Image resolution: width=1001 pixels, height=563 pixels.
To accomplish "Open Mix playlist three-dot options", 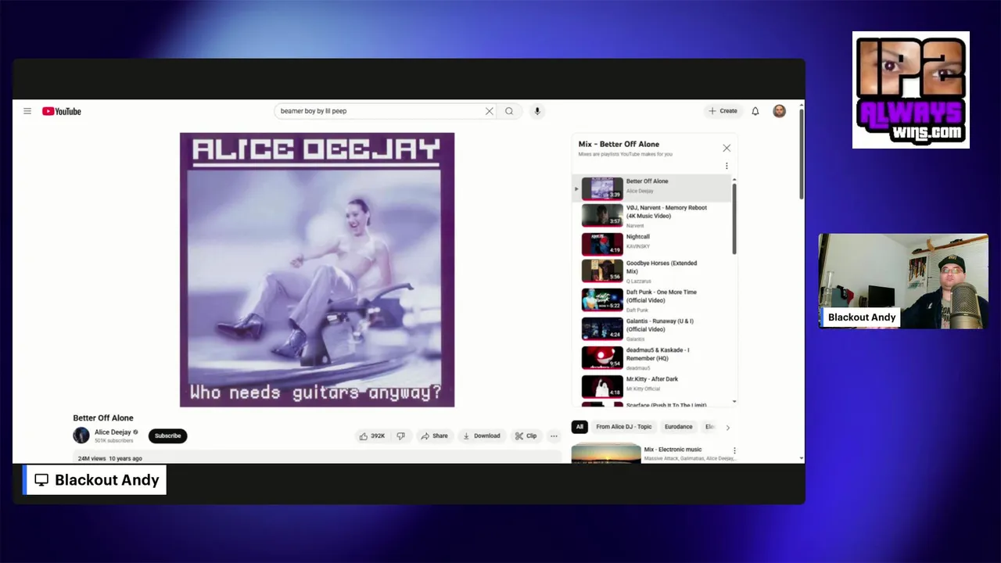I will point(727,166).
